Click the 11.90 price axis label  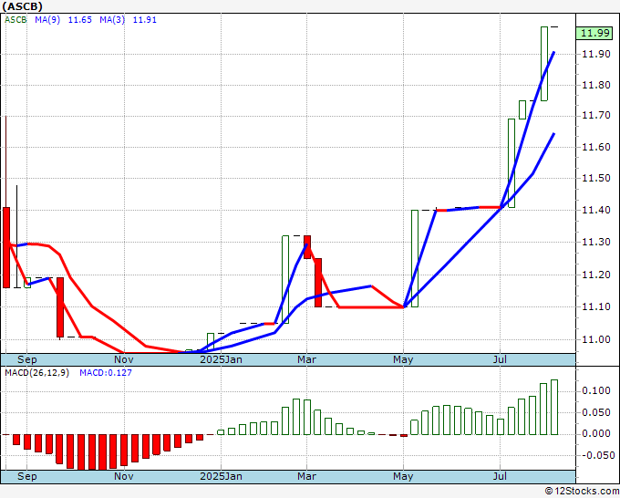(596, 54)
